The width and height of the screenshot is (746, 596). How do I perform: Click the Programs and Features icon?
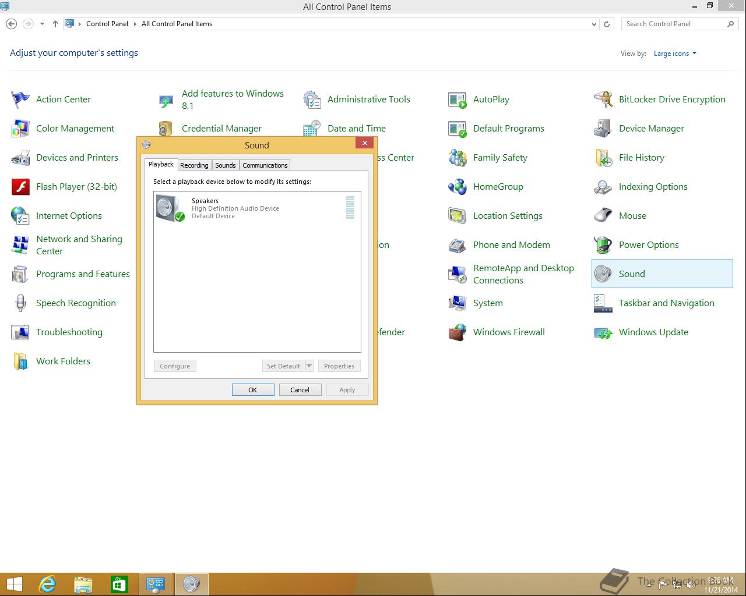point(20,274)
